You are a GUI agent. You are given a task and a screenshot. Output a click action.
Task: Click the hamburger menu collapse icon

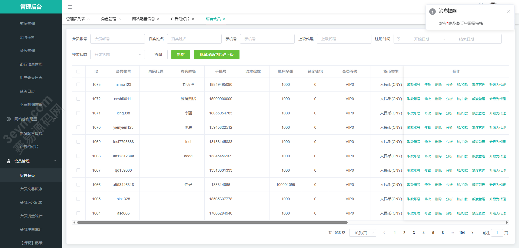[70, 7]
